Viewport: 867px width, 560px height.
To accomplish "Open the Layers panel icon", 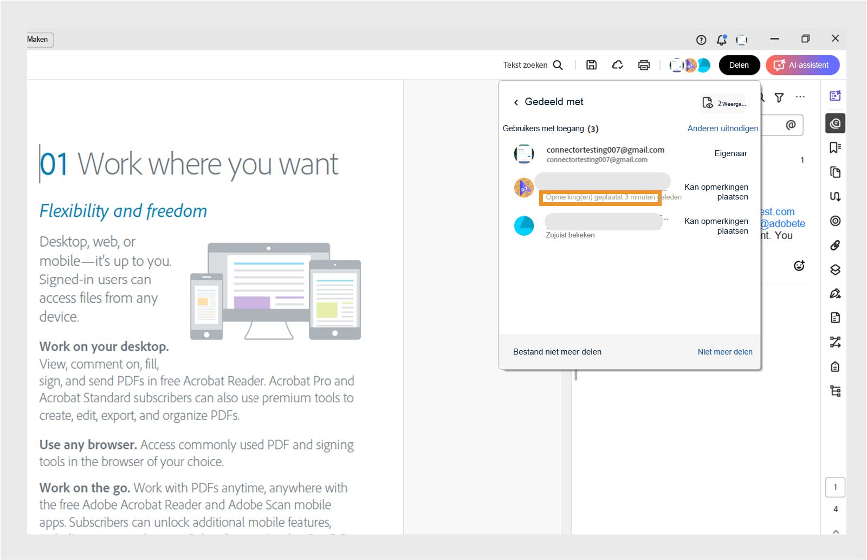I will tap(835, 270).
